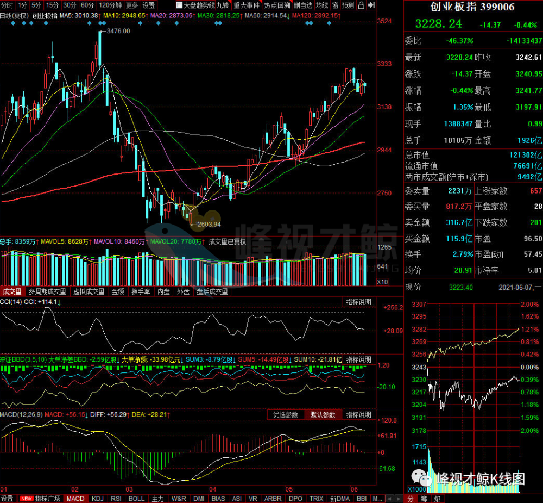Open 指标说明 for the CCI panel
The image size is (543, 503).
359,302
